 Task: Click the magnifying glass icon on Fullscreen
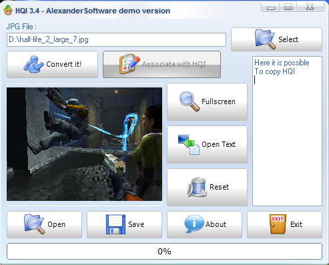pyautogui.click(x=190, y=101)
